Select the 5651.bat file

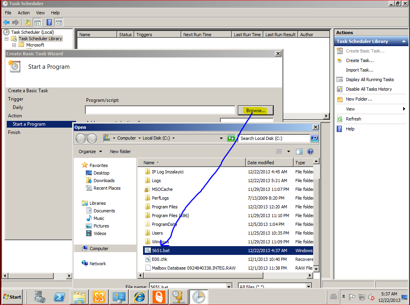click(228, 251)
